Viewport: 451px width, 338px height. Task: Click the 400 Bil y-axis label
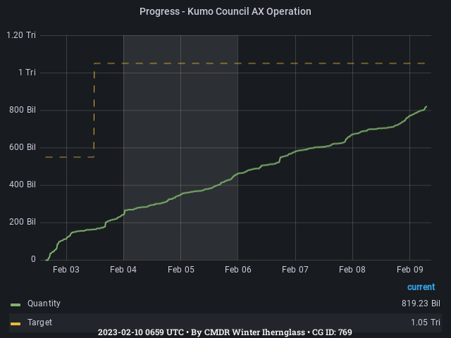23,184
